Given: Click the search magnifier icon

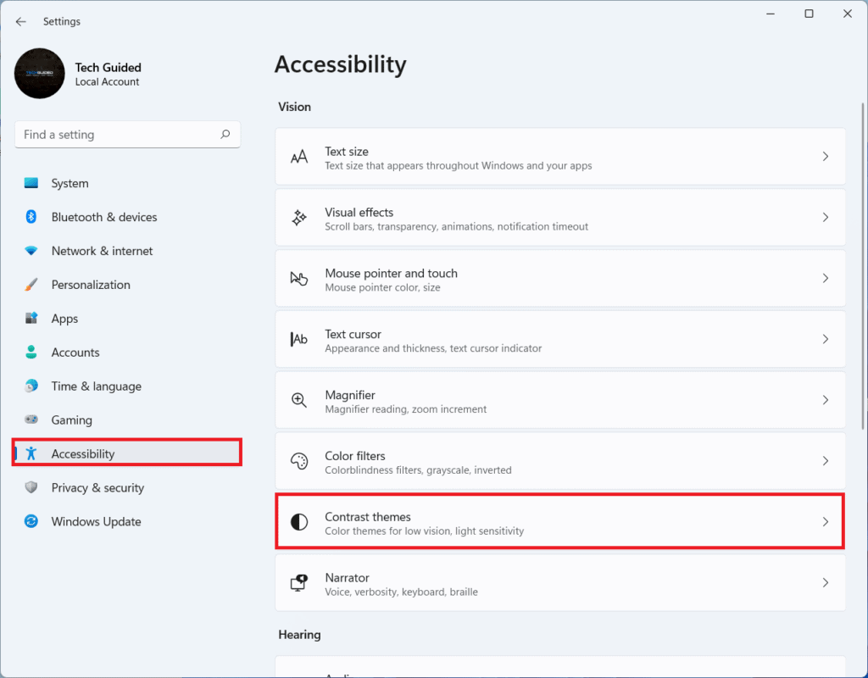Looking at the screenshot, I should click(x=225, y=134).
